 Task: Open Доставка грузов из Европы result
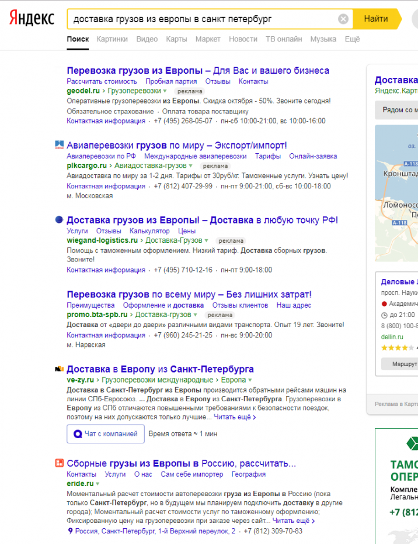pyautogui.click(x=202, y=220)
